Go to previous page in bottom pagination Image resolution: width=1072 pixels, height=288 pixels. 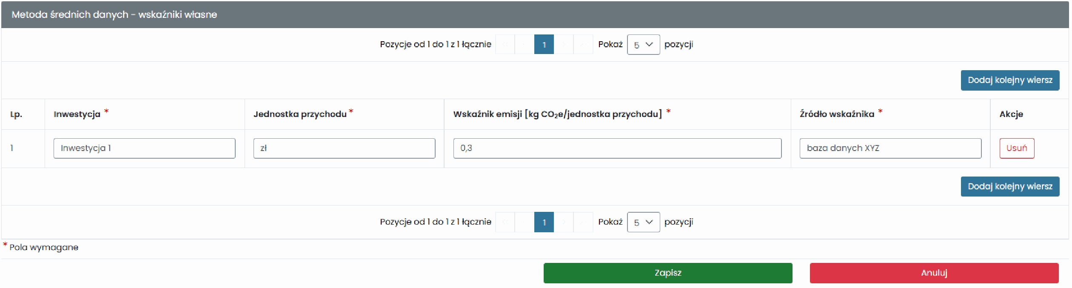coord(525,222)
